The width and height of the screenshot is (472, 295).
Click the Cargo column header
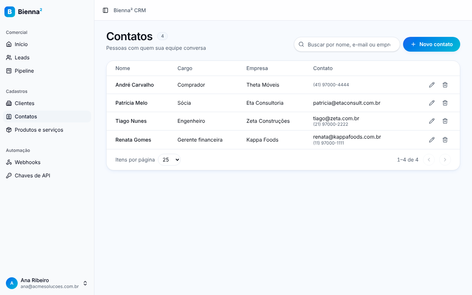point(185,68)
